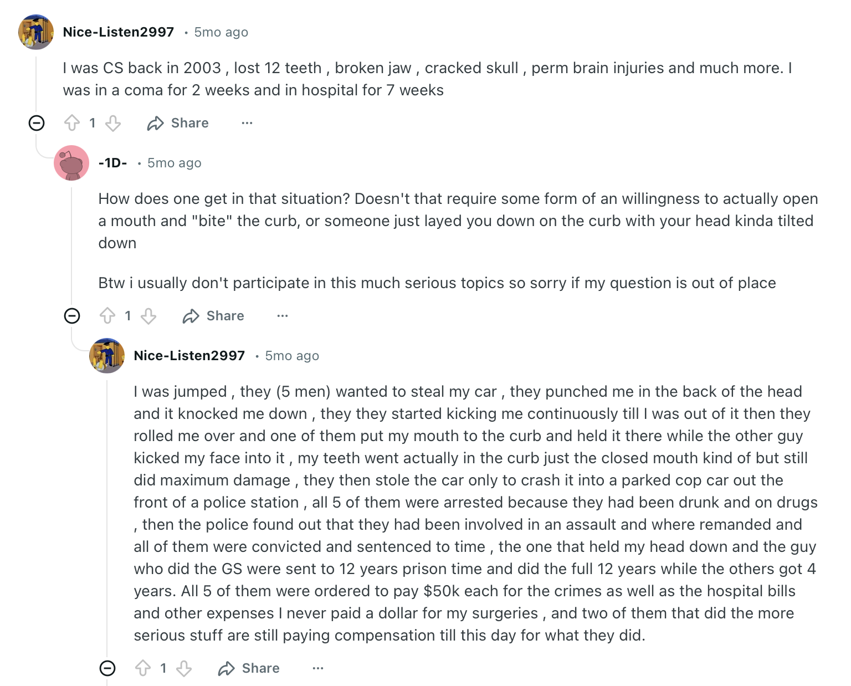Image resolution: width=851 pixels, height=686 pixels.
Task: Open Nice-Listen2997's profile from top comment username
Action: 119,32
